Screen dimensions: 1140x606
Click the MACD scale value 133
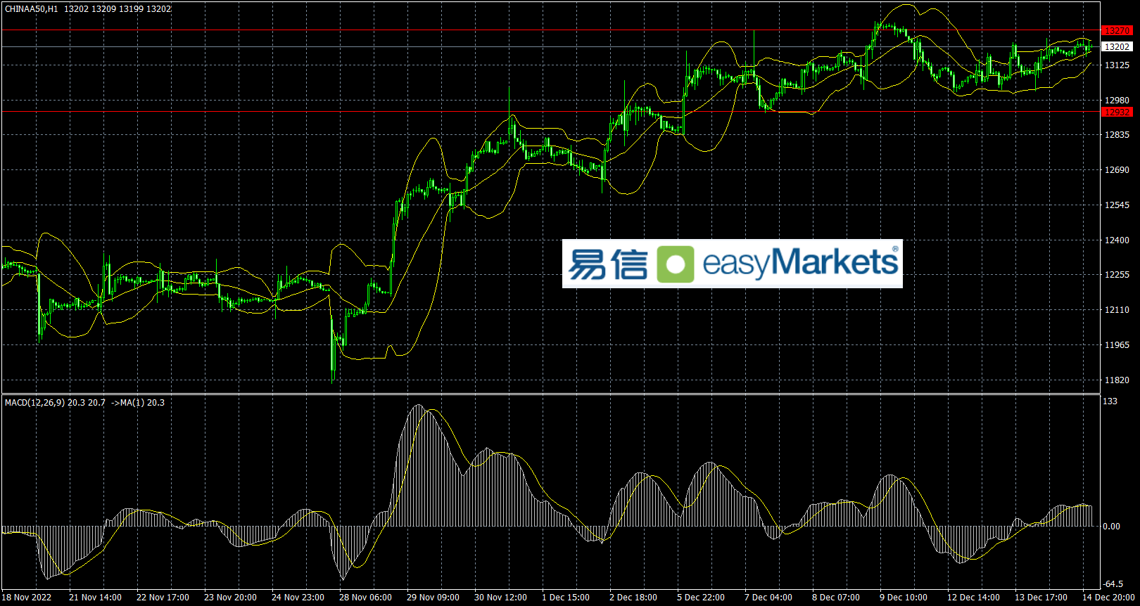point(1110,401)
